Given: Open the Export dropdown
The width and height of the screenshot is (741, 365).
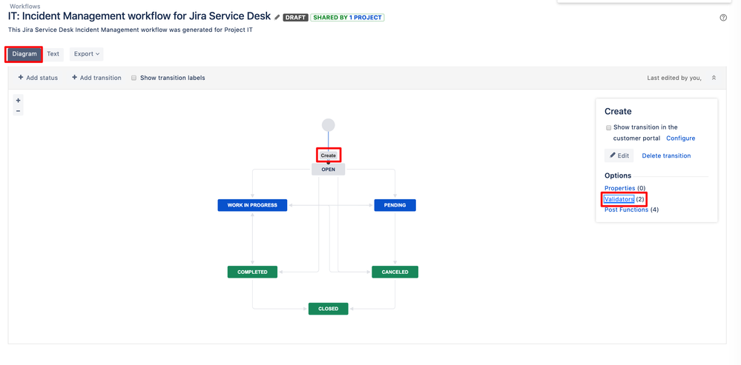Looking at the screenshot, I should tap(87, 54).
